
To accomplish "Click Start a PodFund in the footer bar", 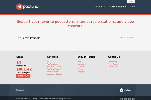I will coord(23,99).
